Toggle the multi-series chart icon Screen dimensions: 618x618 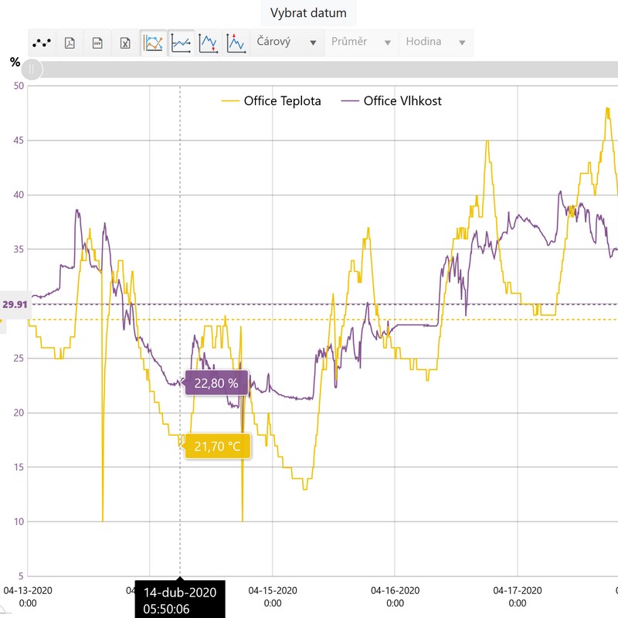click(154, 42)
